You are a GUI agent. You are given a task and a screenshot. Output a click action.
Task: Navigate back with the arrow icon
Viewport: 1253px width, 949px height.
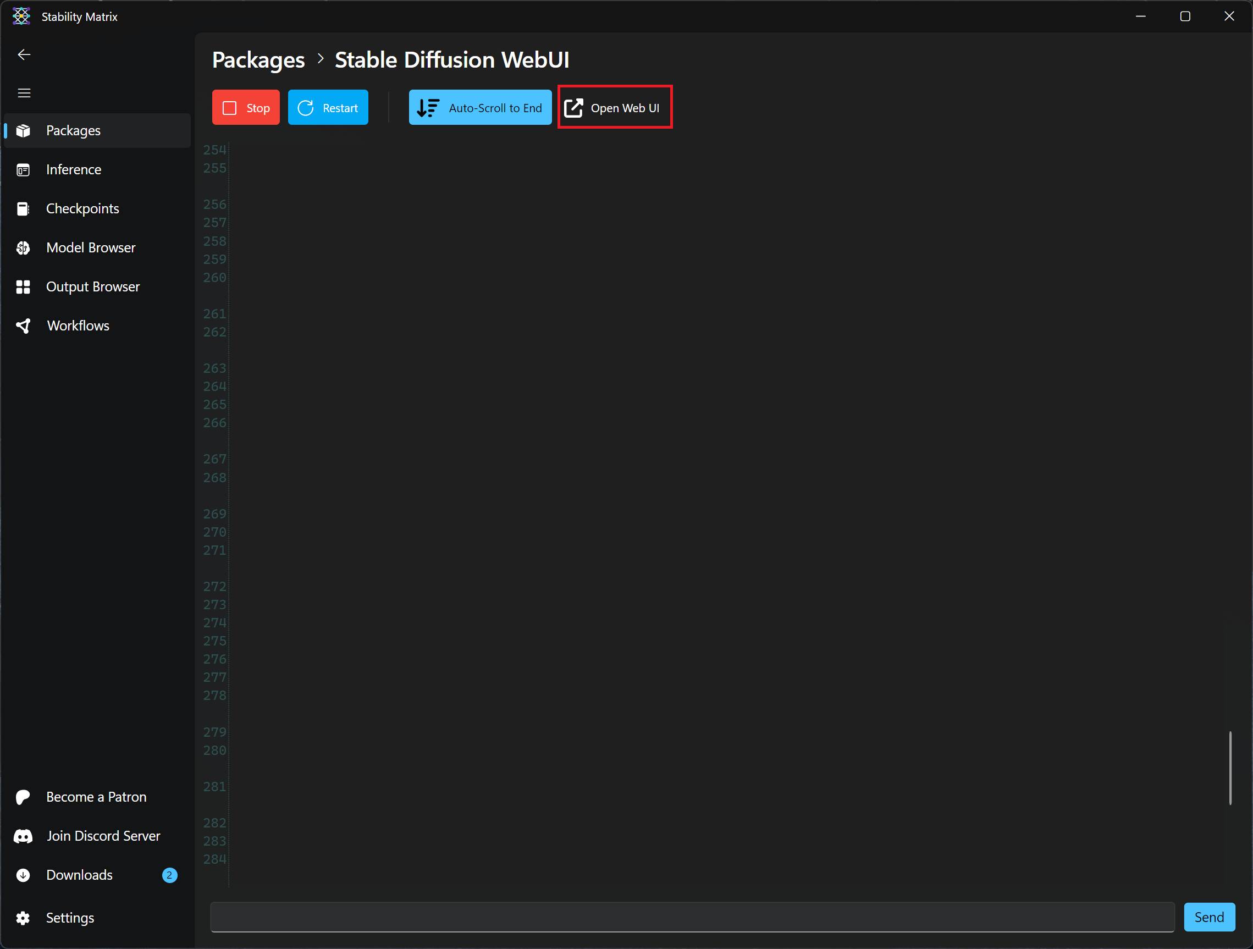(x=24, y=54)
